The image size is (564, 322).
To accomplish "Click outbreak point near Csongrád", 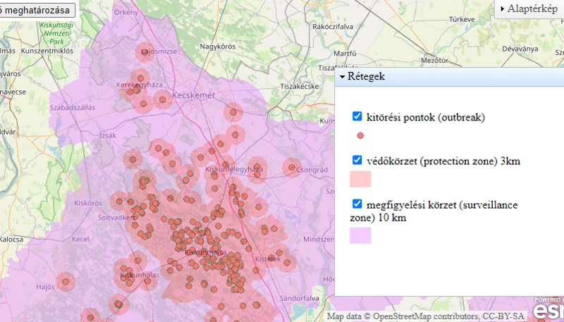I will tap(292, 168).
